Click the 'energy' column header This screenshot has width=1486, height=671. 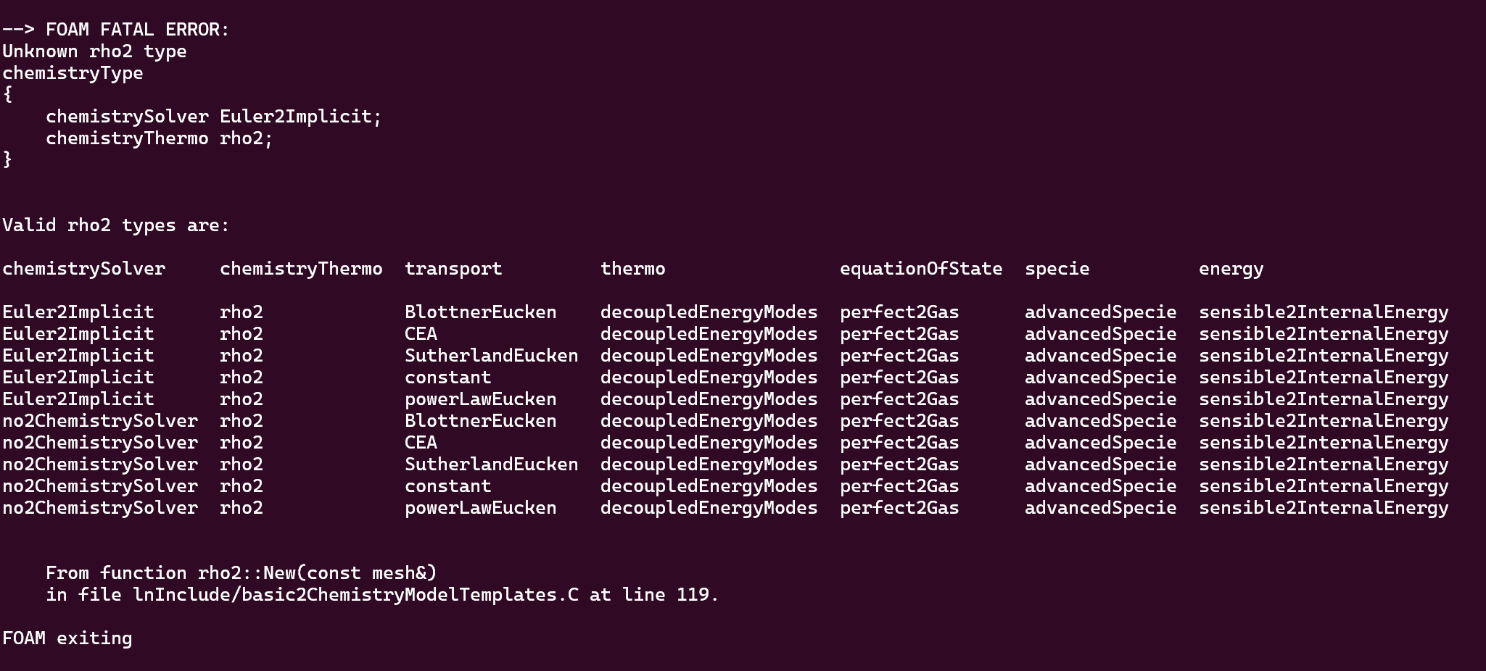point(1231,269)
